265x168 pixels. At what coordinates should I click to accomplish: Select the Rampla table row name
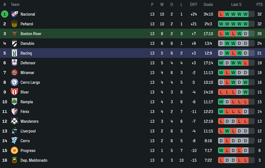26,102
